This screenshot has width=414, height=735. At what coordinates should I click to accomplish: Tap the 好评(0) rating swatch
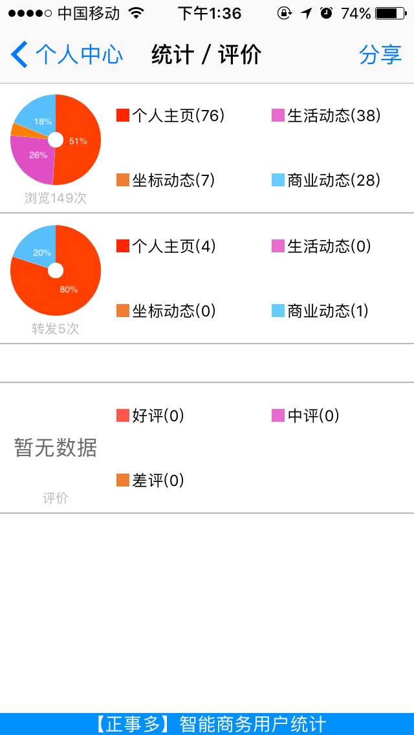click(123, 415)
